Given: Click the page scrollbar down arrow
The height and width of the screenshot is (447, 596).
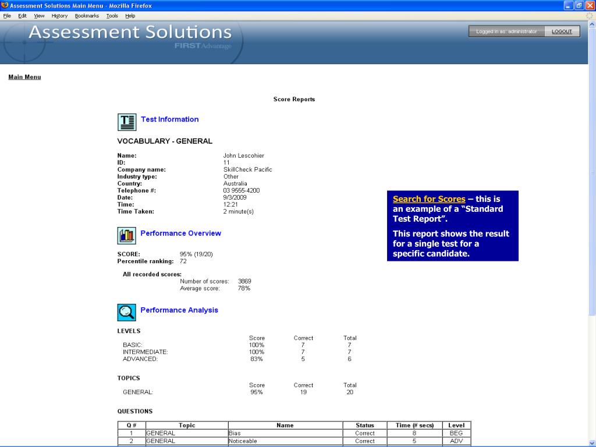Looking at the screenshot, I should (x=592, y=443).
